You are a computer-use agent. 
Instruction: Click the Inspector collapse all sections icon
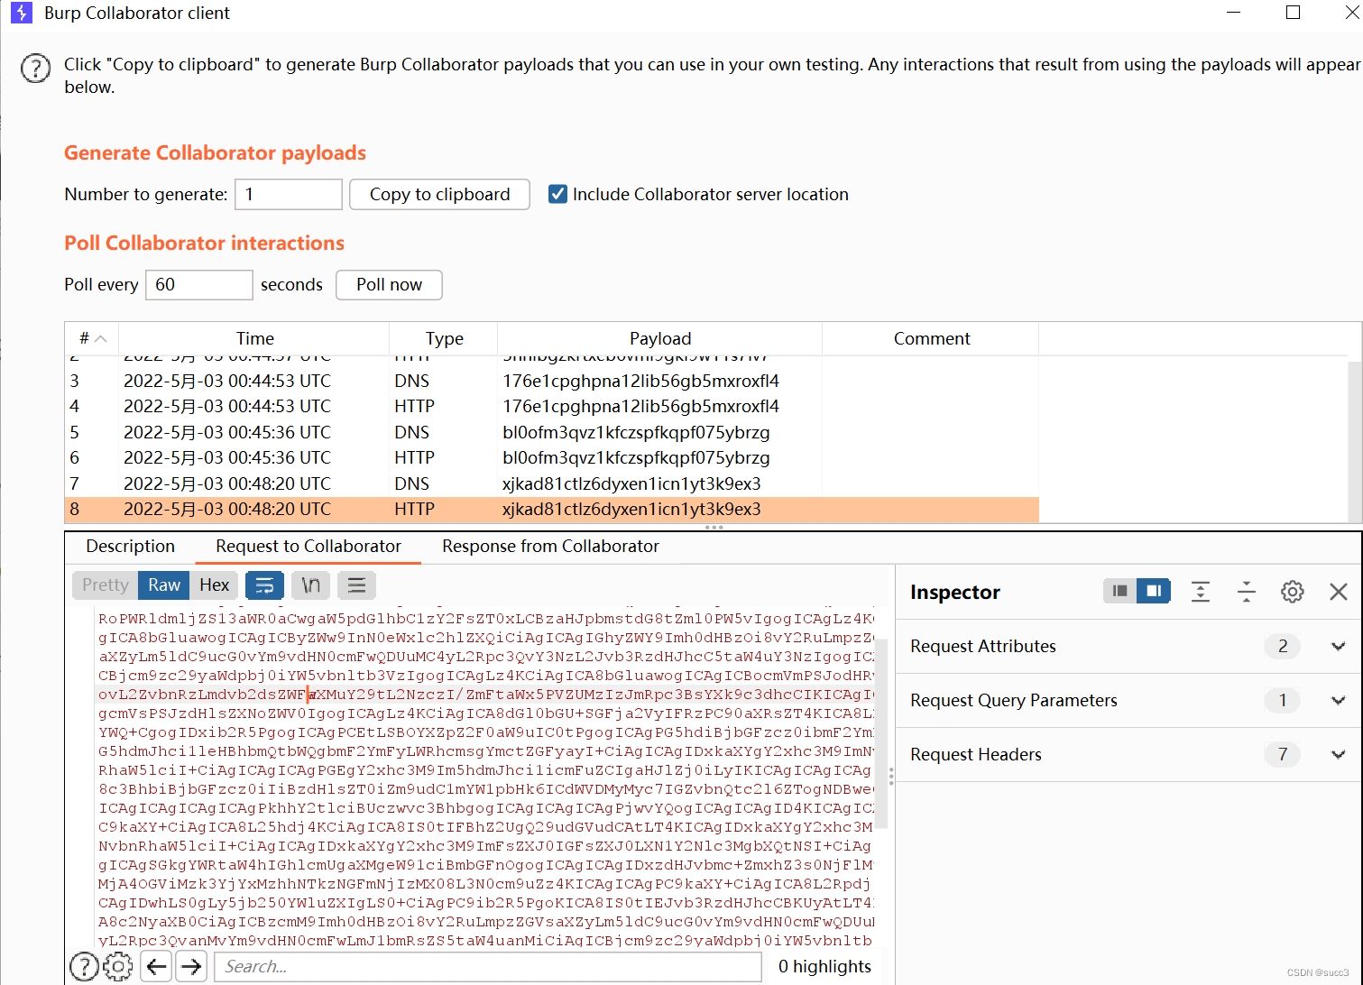click(1247, 592)
